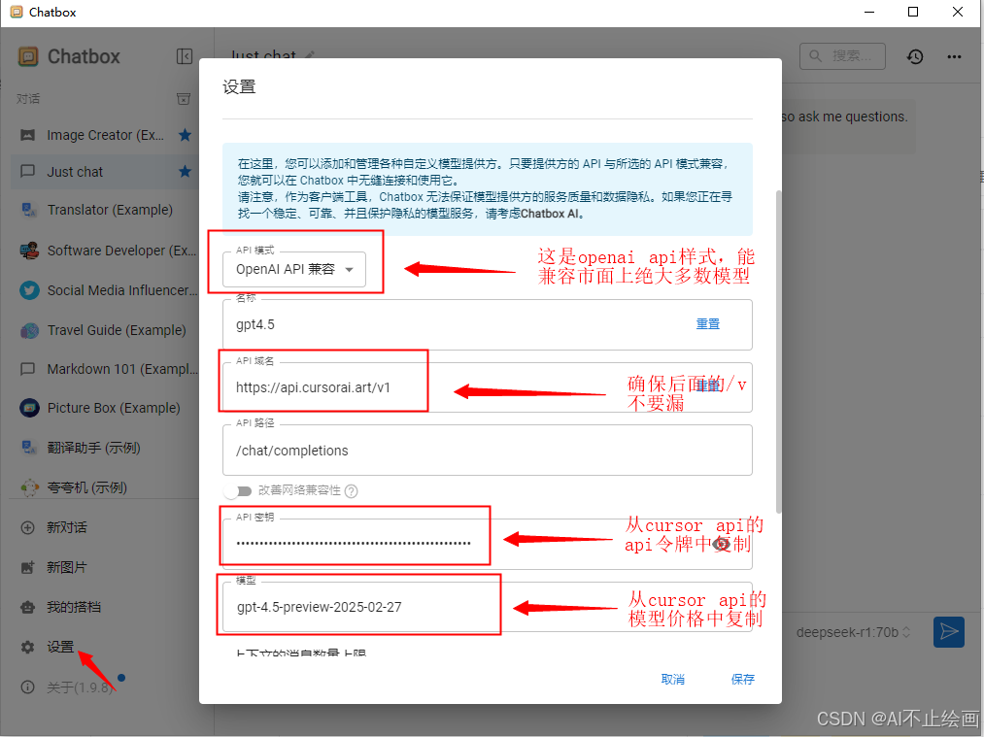Click the settings dialog scrollbar
The height and width of the screenshot is (737, 984).
coord(779,352)
